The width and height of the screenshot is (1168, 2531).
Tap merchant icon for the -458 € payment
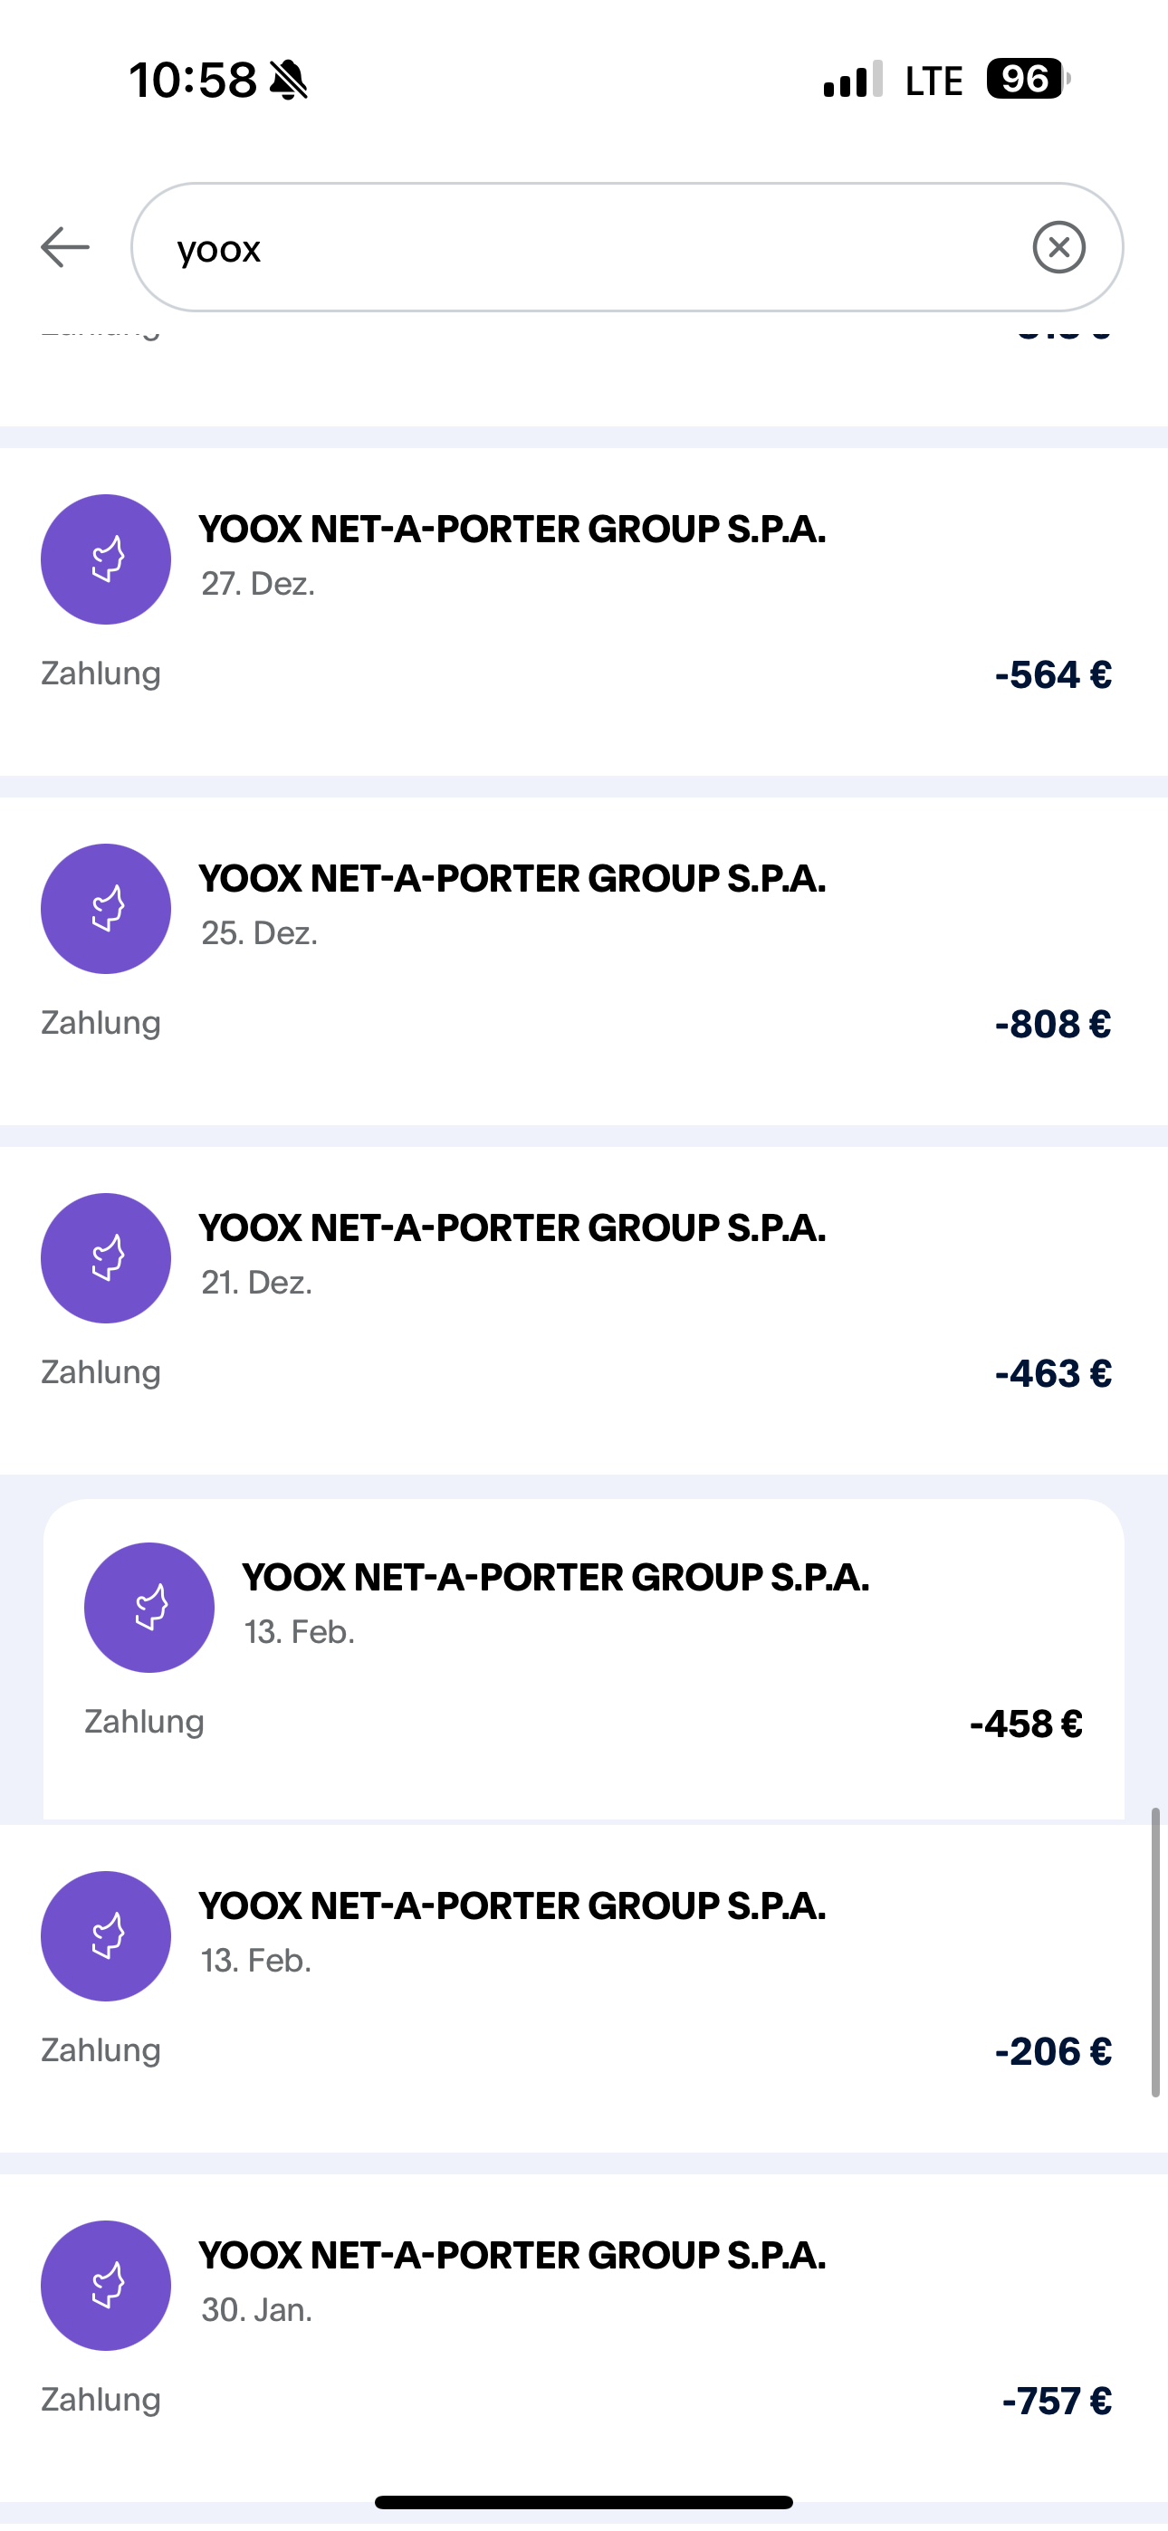(x=148, y=1608)
